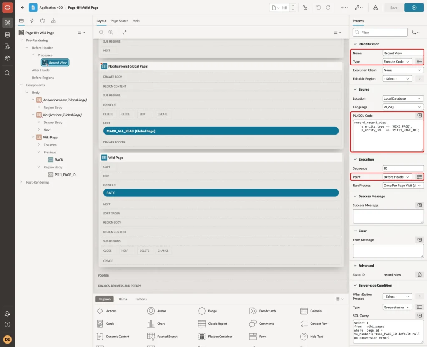Switch to the Layout tab
The image size is (427, 347).
(x=101, y=21)
